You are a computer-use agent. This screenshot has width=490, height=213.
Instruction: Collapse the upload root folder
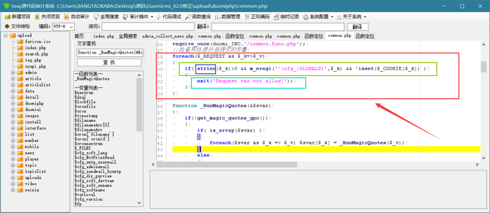[6, 35]
